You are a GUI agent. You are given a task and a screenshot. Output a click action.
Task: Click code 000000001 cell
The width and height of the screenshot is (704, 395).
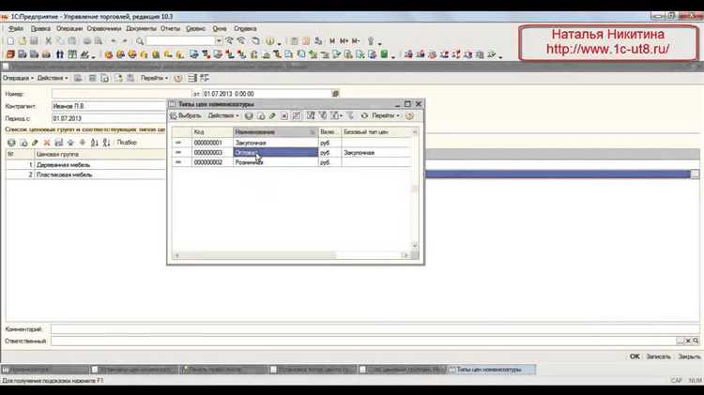tap(212, 143)
